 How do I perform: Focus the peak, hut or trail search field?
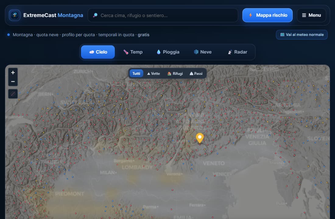click(163, 15)
